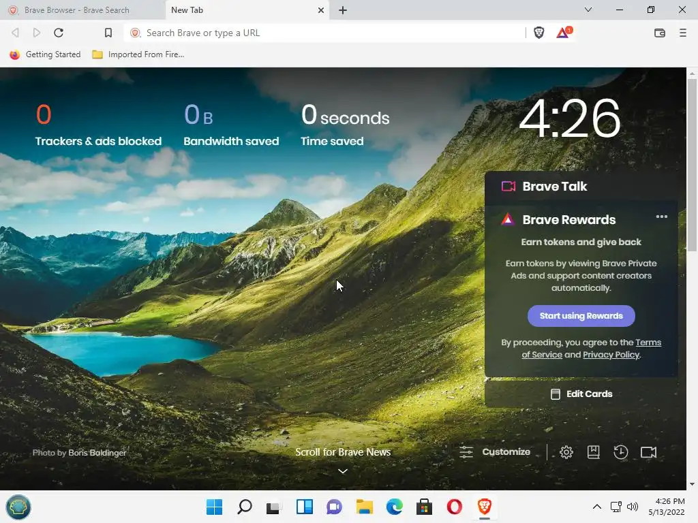Image resolution: width=698 pixels, height=523 pixels.
Task: Click the Brave Shields lion icon
Action: pyautogui.click(x=538, y=33)
